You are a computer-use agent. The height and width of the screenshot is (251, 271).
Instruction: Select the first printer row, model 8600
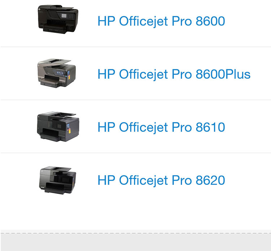click(135, 23)
